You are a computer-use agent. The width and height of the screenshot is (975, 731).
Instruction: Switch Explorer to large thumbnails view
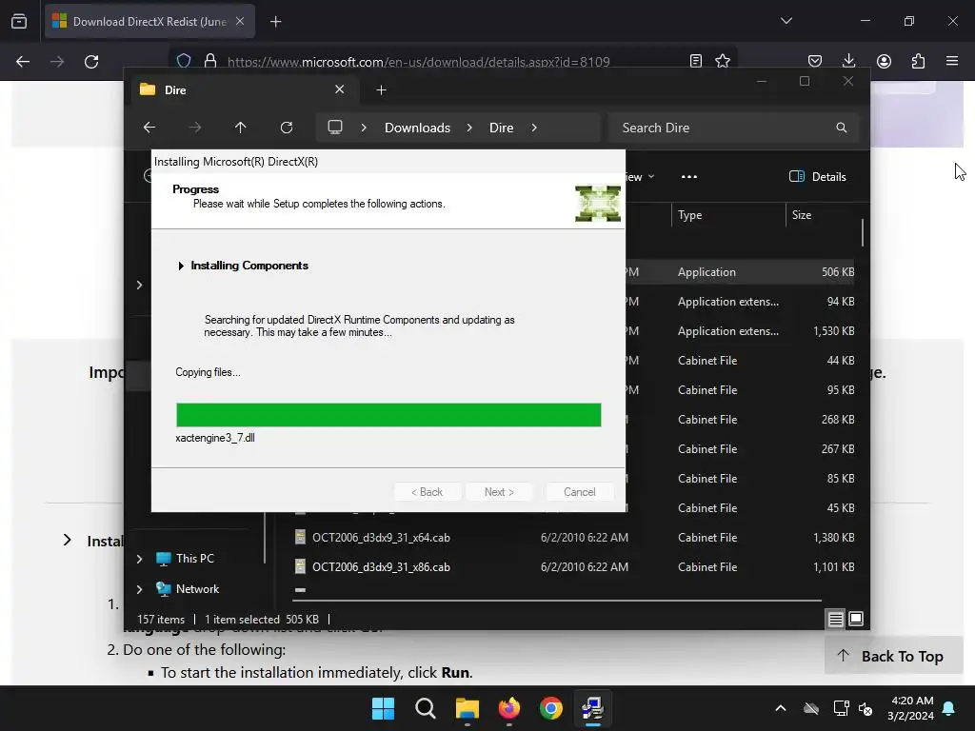856,619
